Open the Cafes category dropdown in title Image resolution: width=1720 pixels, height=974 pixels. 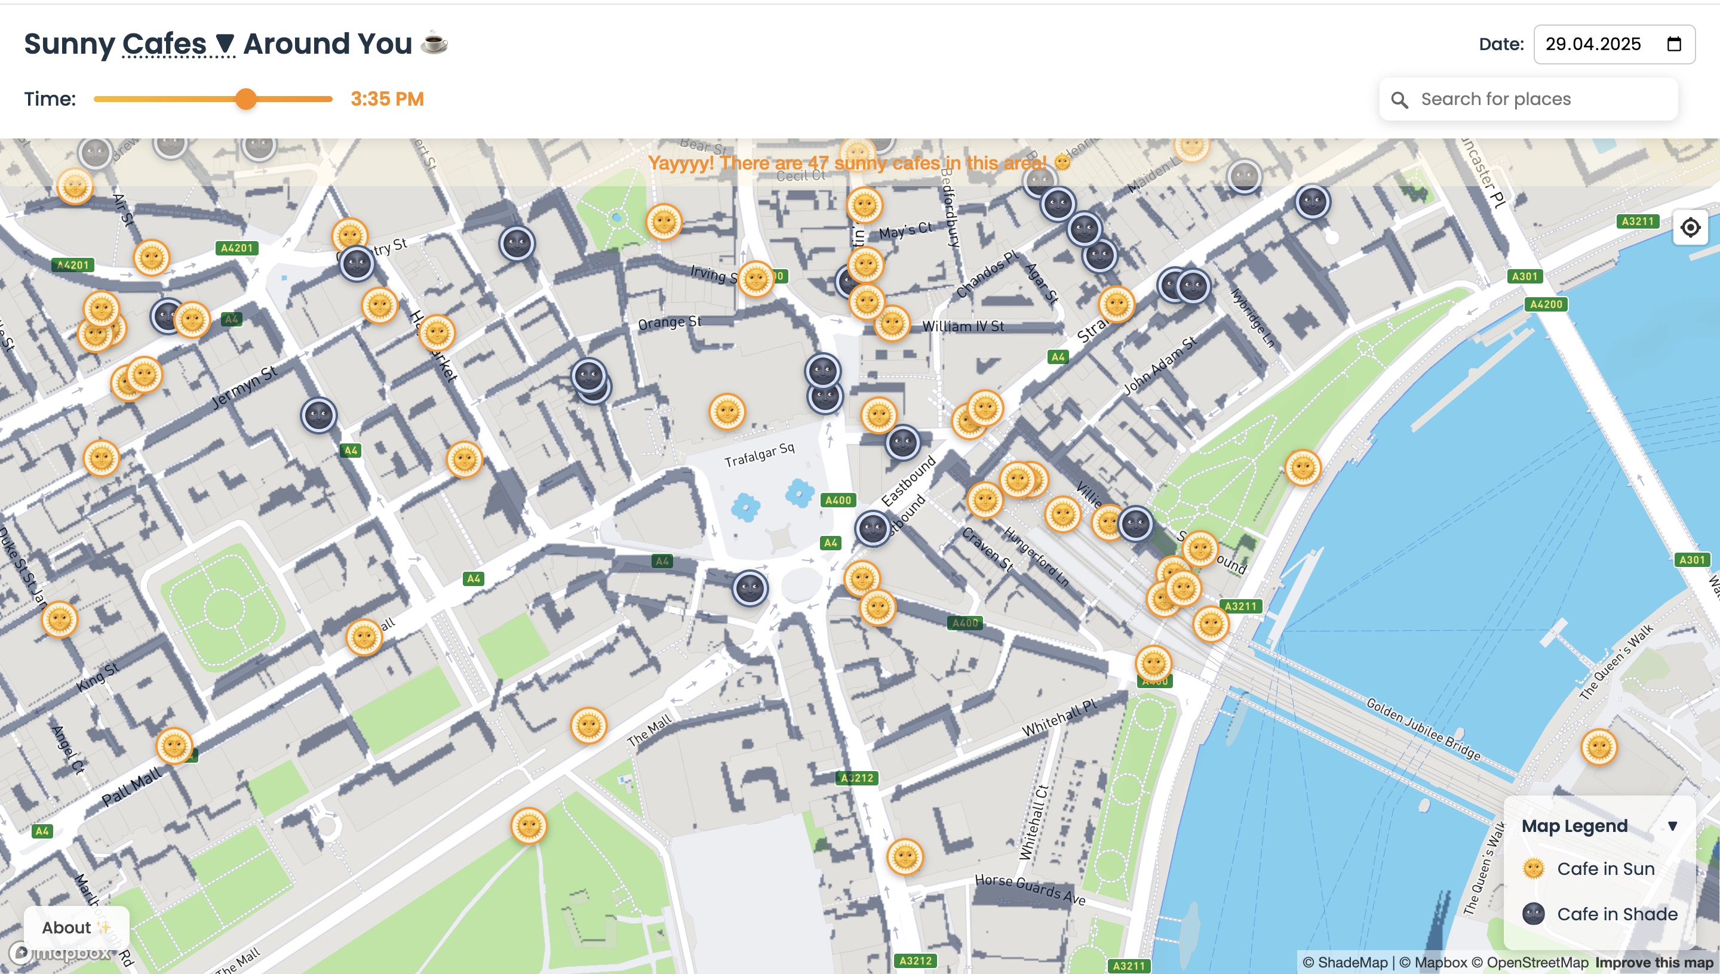179,44
